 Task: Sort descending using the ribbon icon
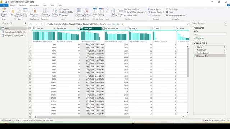(107, 12)
